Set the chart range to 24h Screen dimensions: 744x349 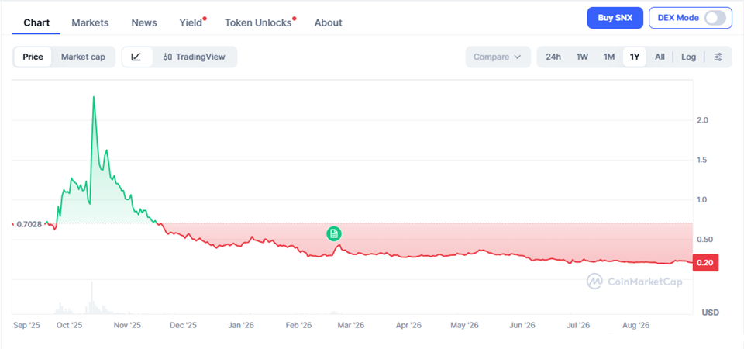(553, 57)
